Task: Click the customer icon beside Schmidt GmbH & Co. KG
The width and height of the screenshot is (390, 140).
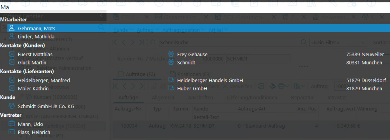Action: pos(12,106)
